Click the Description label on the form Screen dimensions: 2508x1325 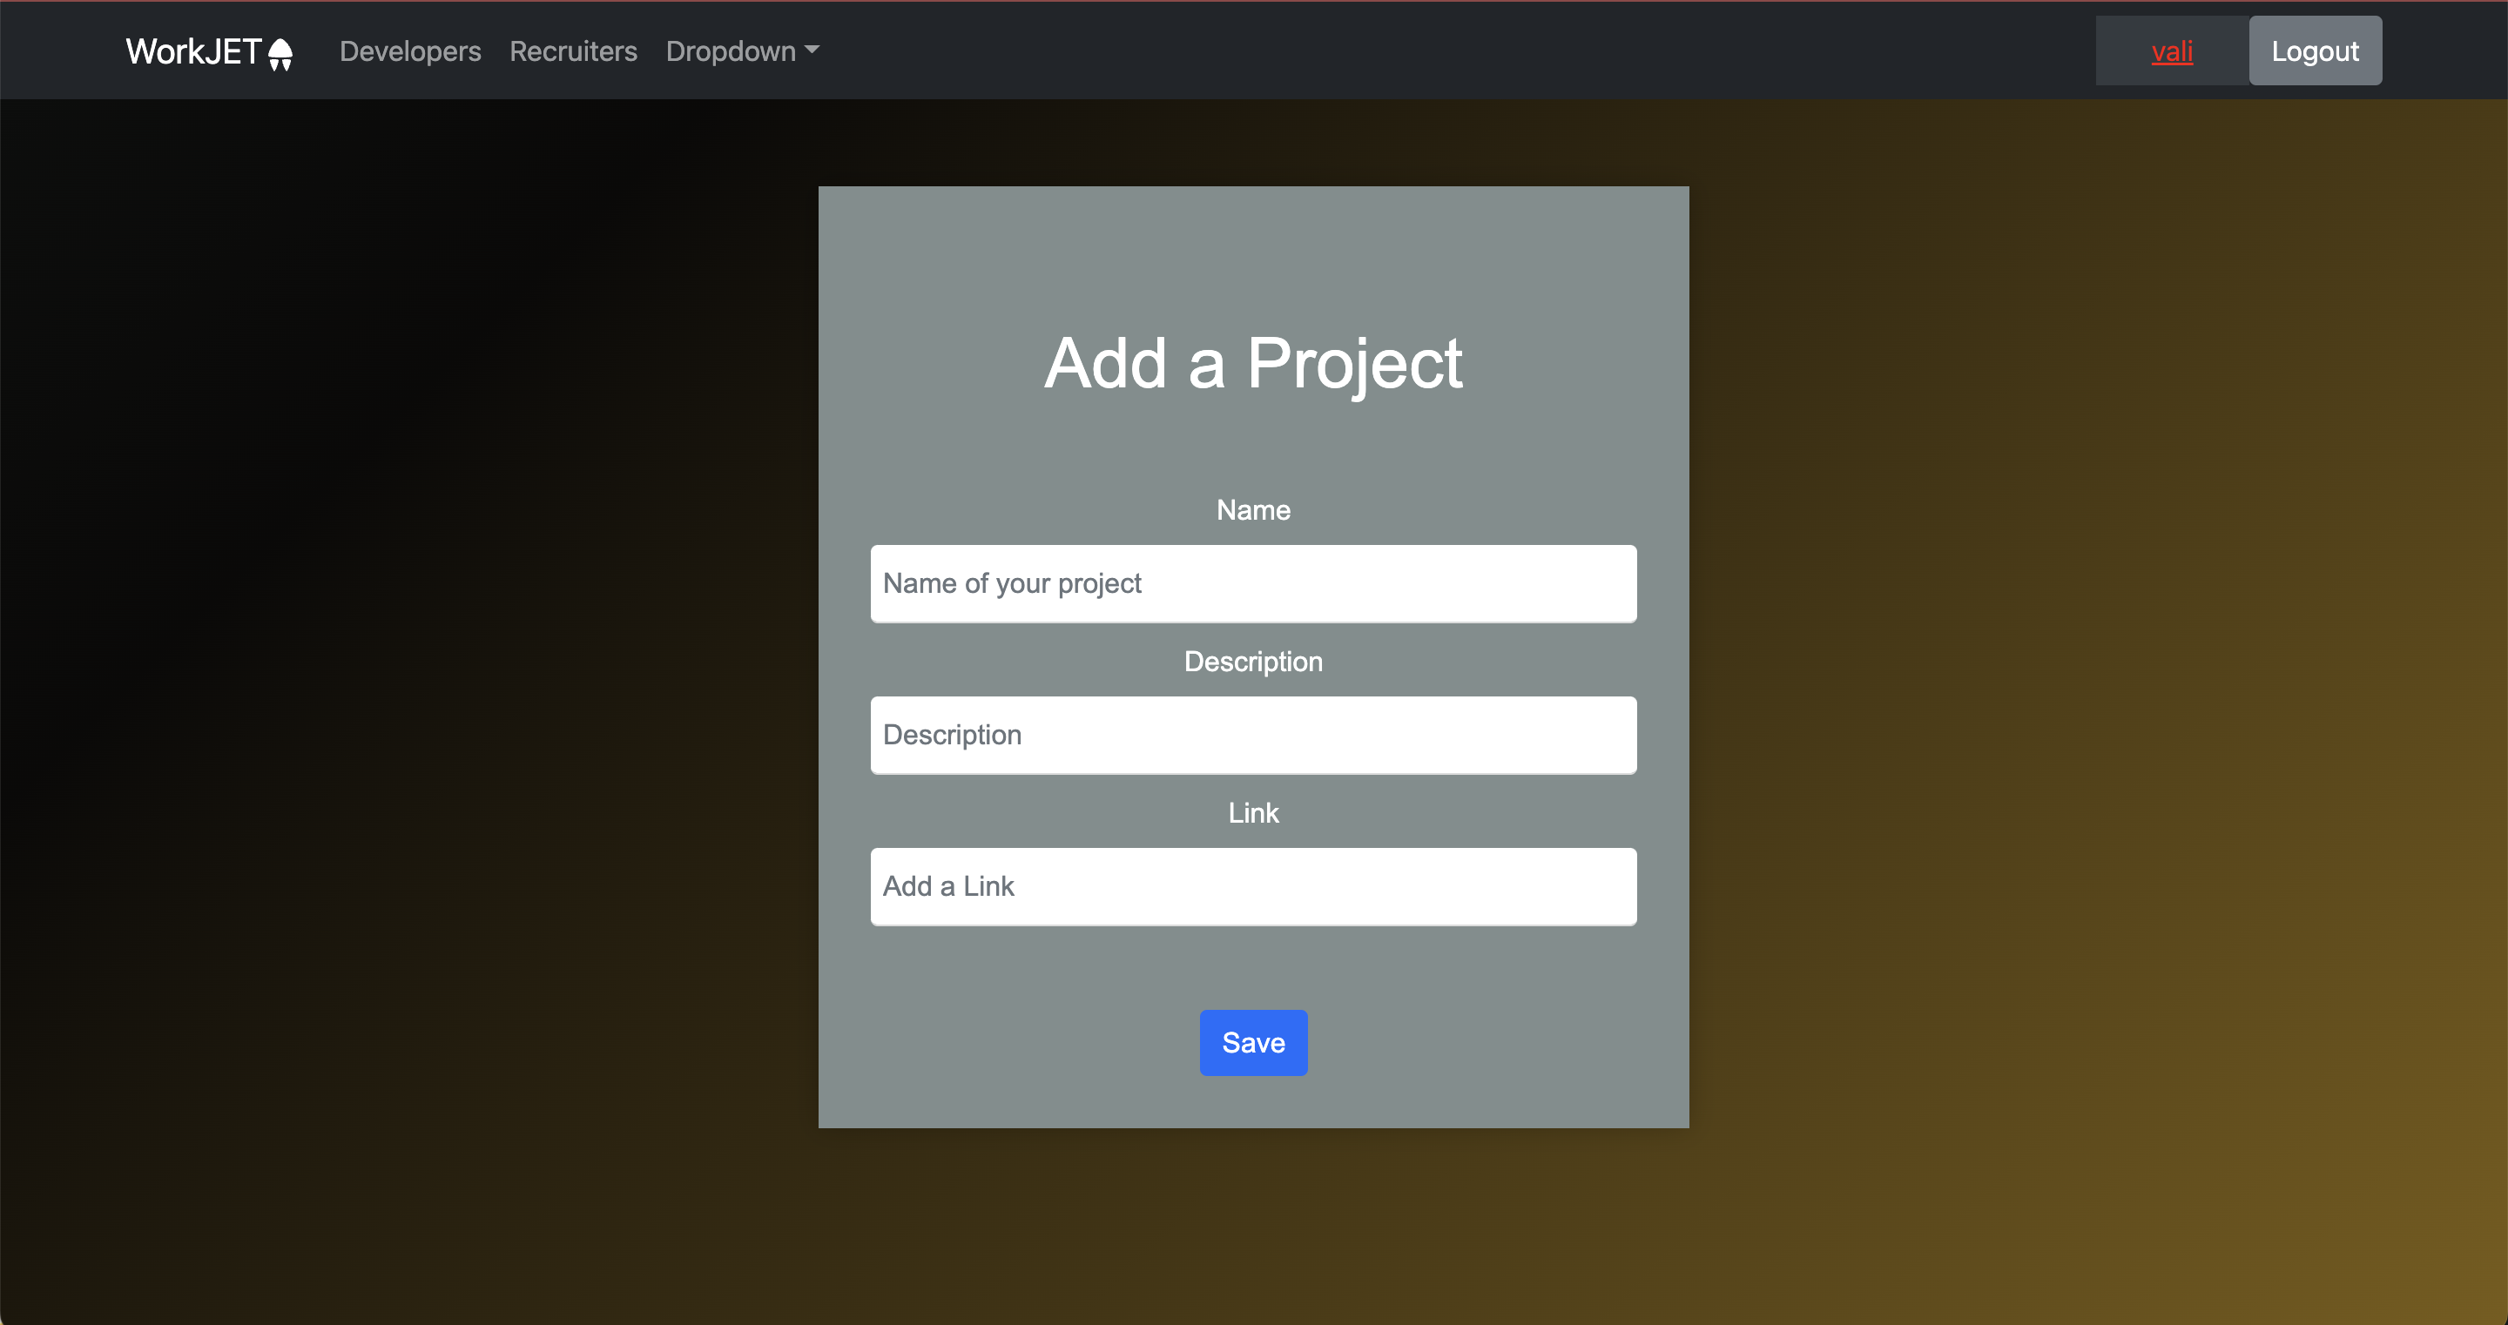click(x=1253, y=661)
